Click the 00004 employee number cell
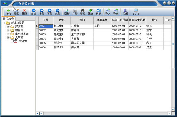177x117 pixels. (x=46, y=39)
